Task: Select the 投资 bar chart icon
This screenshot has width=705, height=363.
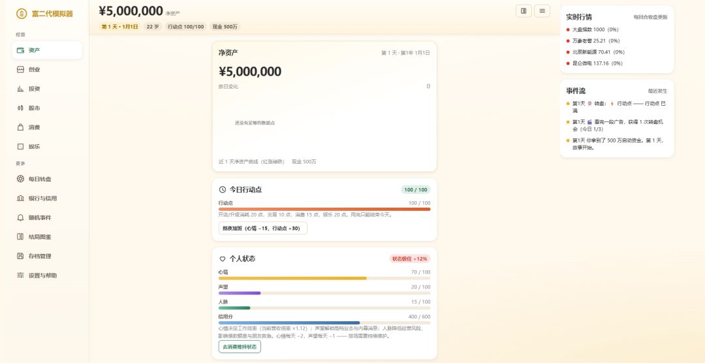Action: pyautogui.click(x=20, y=89)
